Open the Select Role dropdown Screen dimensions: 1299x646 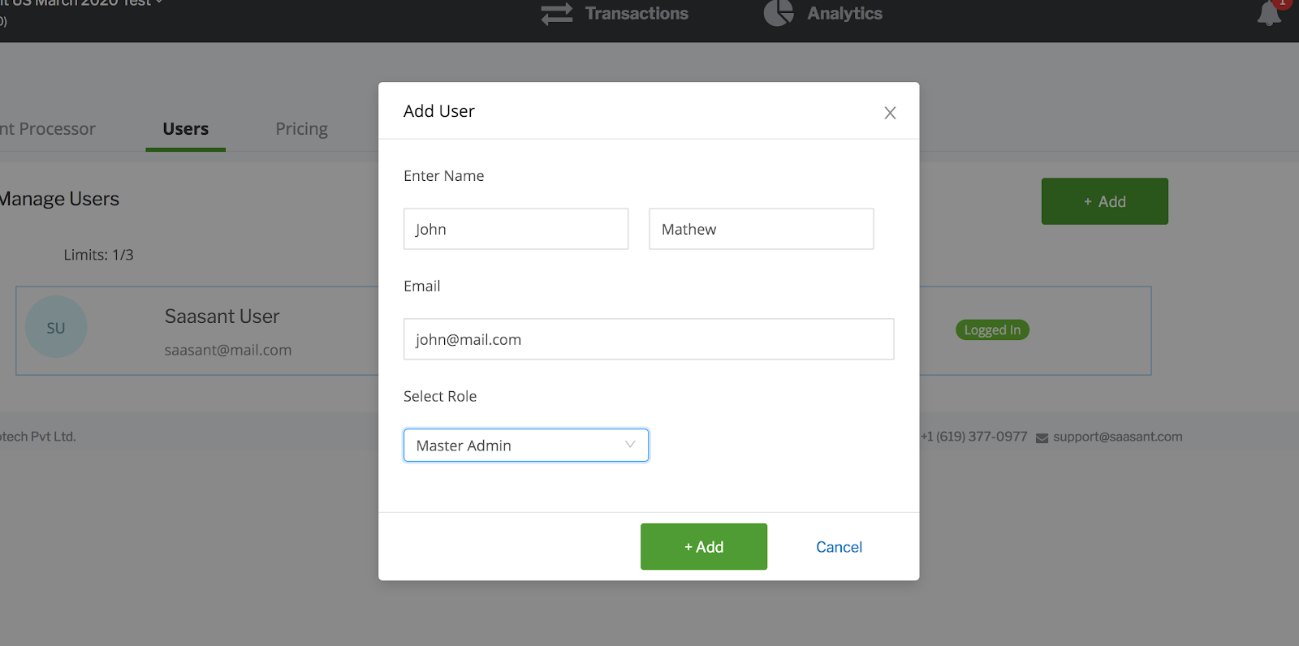click(x=526, y=446)
